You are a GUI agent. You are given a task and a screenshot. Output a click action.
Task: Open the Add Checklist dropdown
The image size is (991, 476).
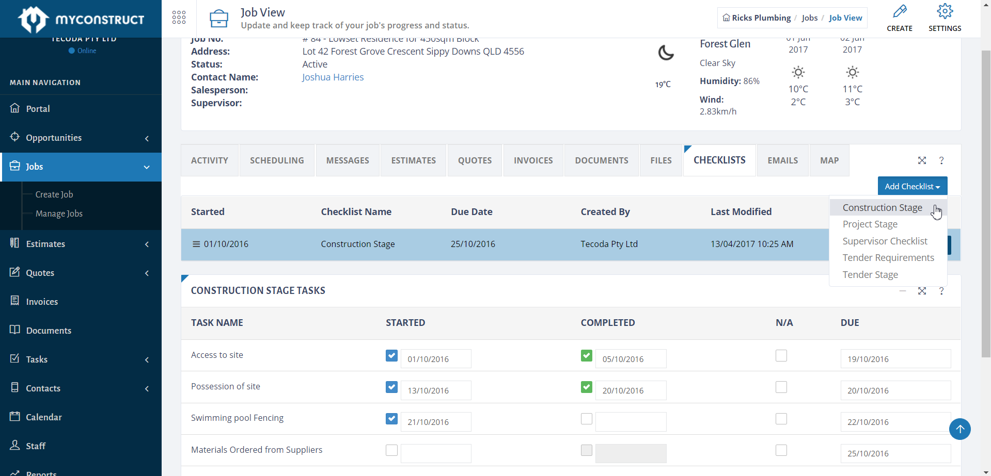point(913,186)
